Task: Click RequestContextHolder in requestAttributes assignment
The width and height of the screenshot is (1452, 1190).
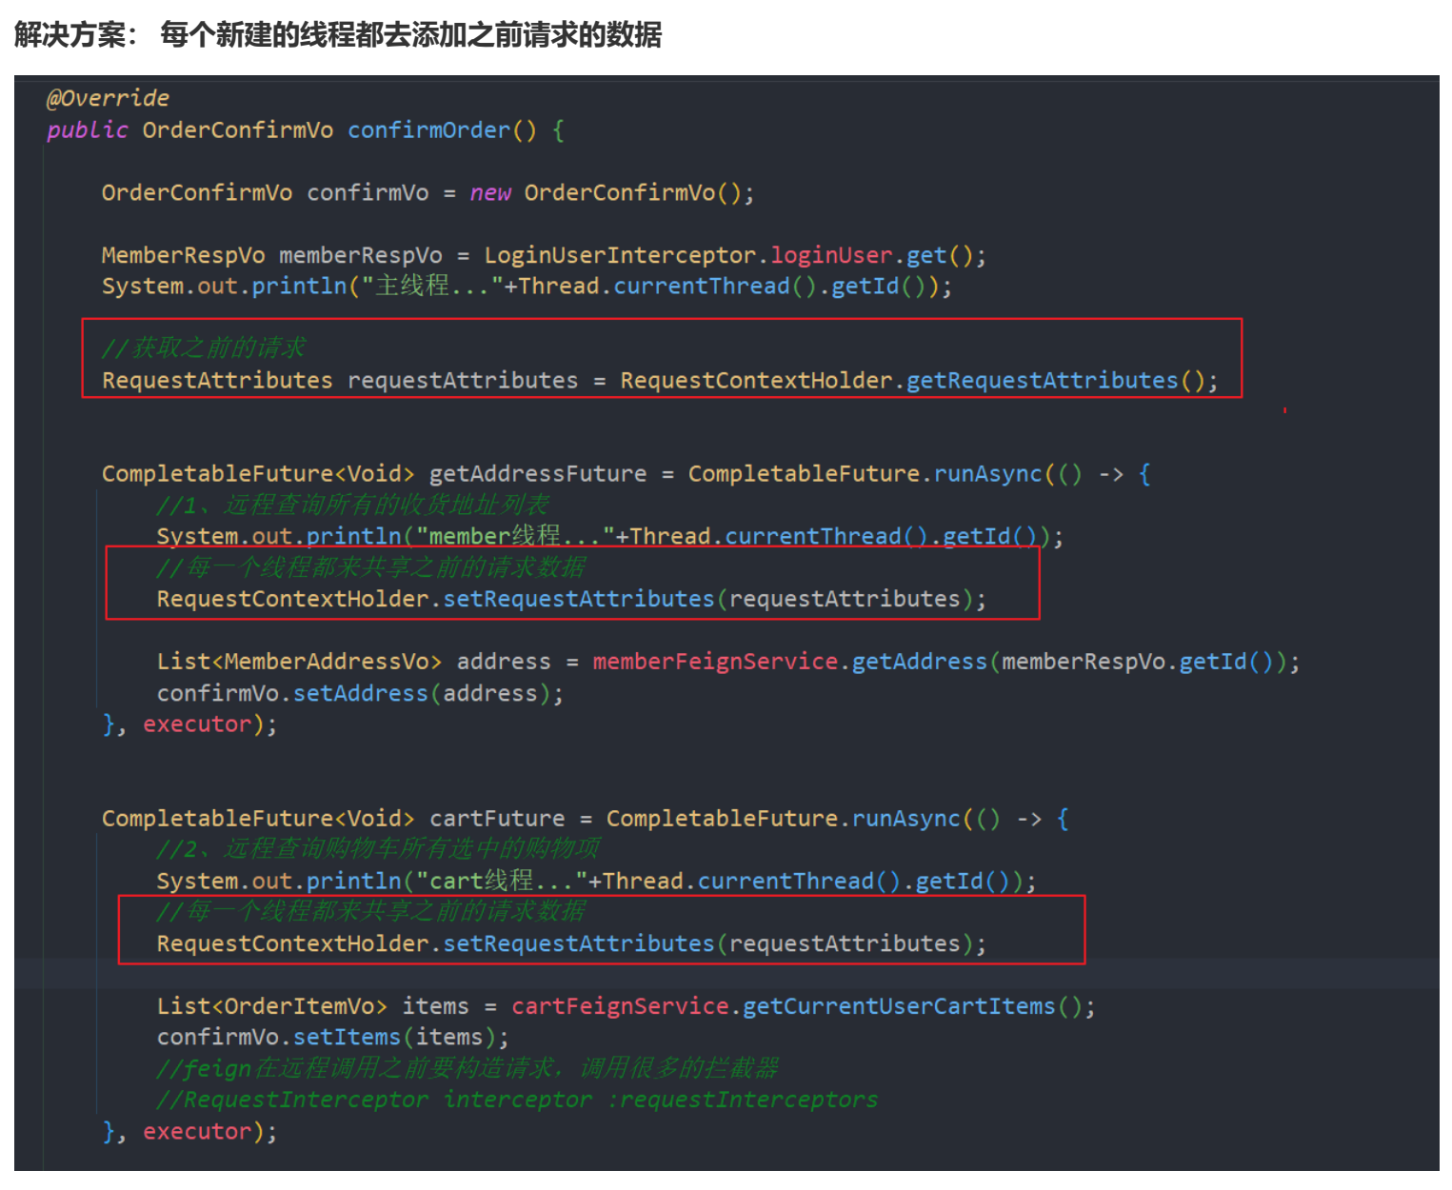Action: coord(756,380)
